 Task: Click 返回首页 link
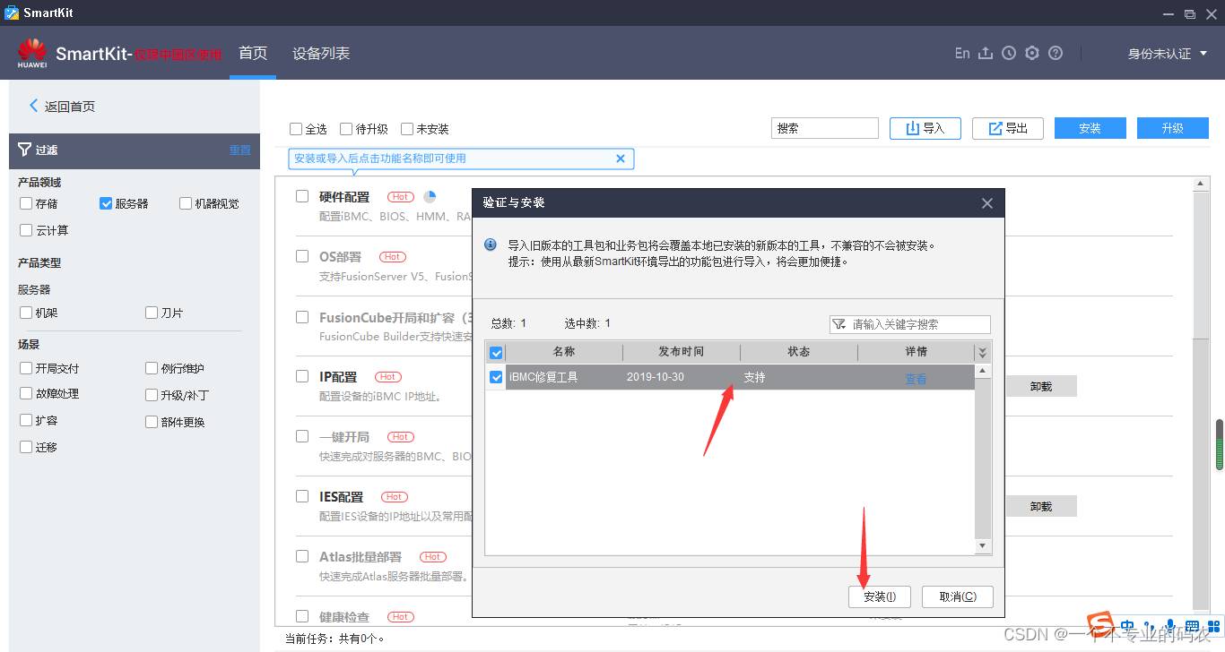pyautogui.click(x=70, y=106)
